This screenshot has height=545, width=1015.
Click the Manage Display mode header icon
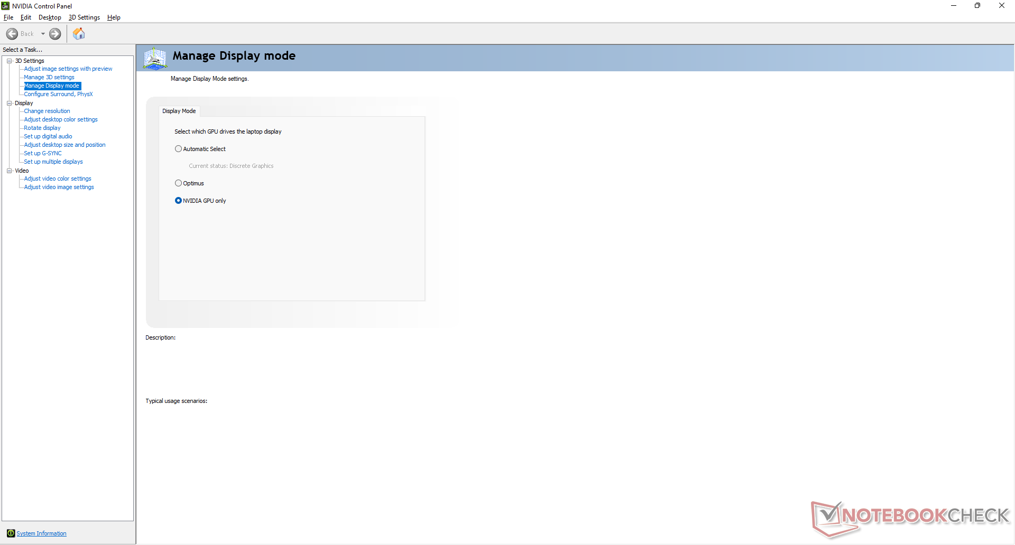point(155,58)
